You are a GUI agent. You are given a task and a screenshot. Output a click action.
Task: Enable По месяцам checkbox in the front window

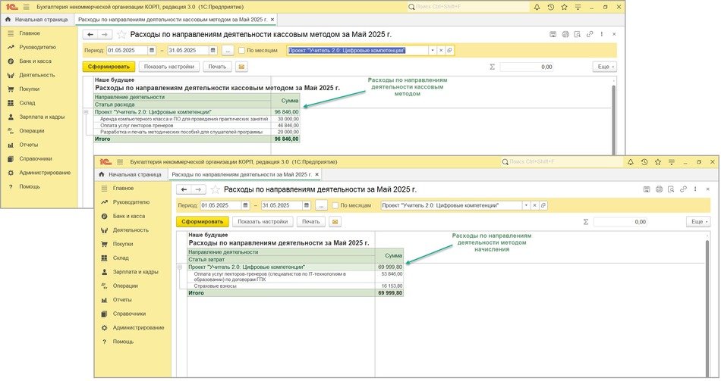[x=335, y=205]
